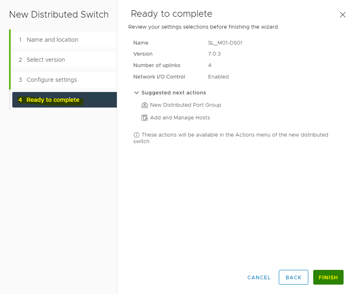Go to step 2 Select version

point(64,60)
